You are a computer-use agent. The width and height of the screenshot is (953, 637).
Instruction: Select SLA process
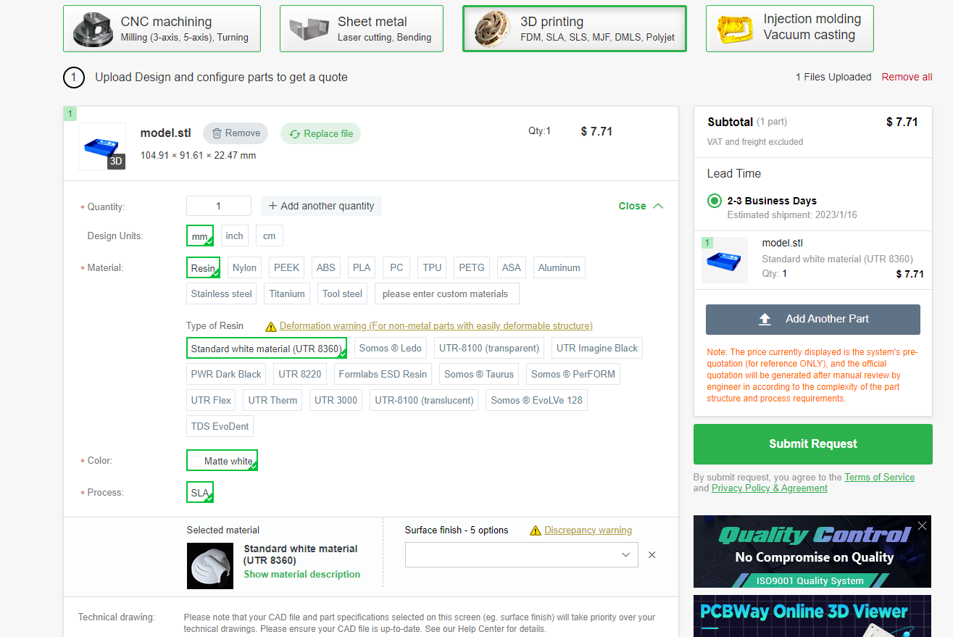pyautogui.click(x=200, y=493)
